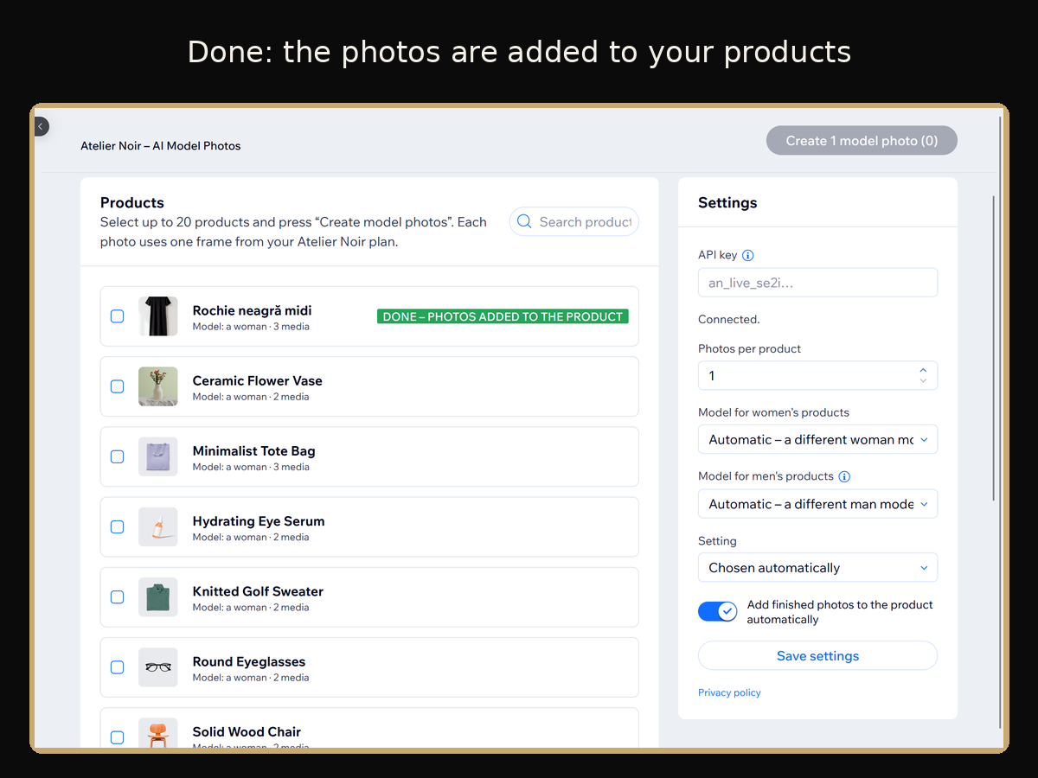Click the Done – photos added status badge
This screenshot has height=778, width=1038.
503,316
